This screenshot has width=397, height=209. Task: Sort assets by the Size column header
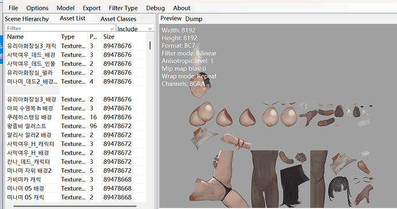click(124, 37)
